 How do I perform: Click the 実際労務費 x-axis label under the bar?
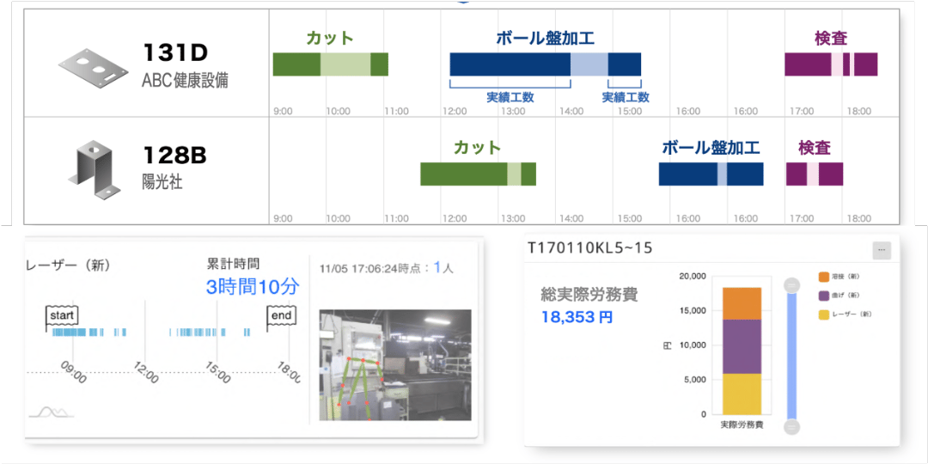tap(742, 425)
